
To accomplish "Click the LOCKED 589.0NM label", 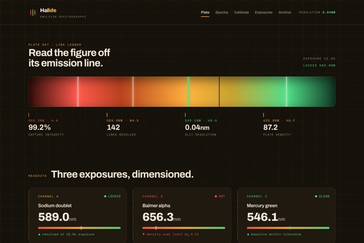I will [x=319, y=66].
